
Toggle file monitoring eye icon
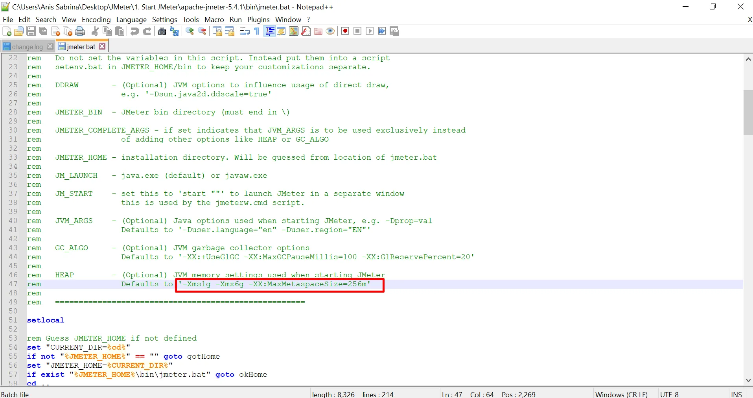pos(330,31)
